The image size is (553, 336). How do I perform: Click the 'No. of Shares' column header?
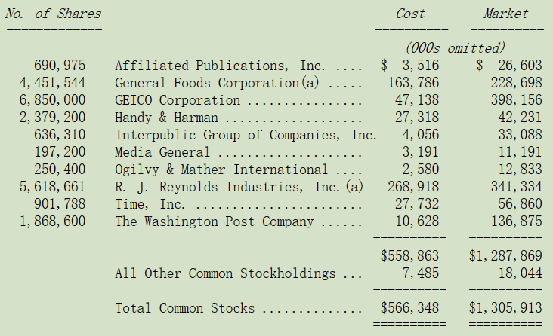[x=53, y=14]
